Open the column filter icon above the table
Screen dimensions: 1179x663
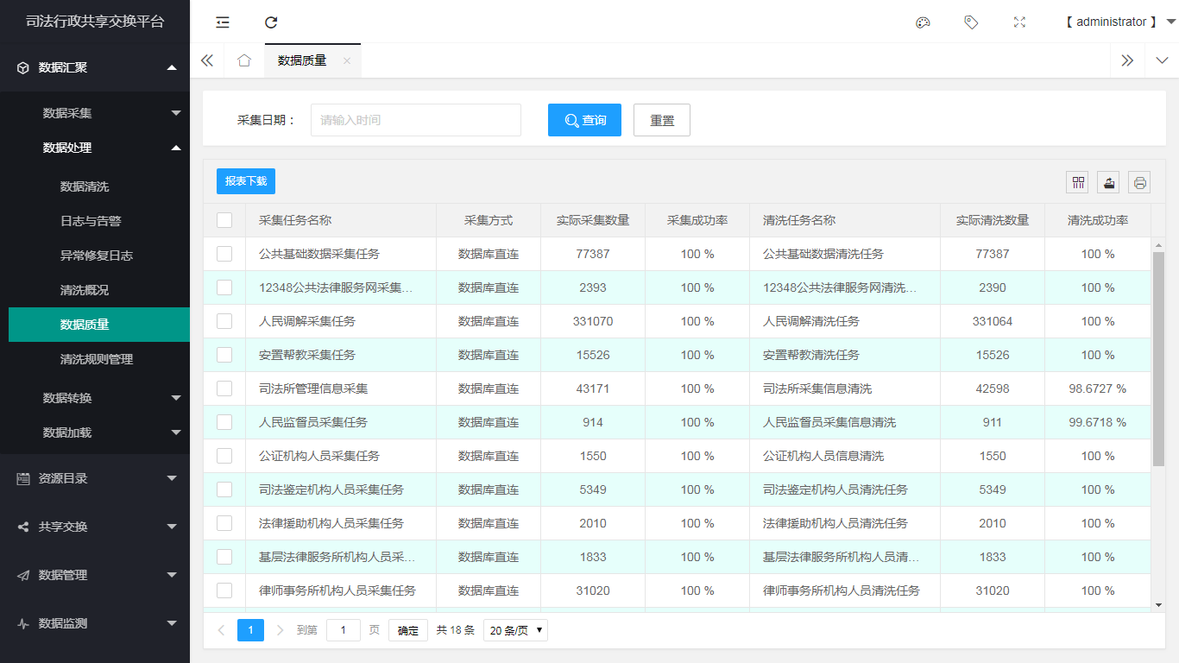[x=1078, y=182]
